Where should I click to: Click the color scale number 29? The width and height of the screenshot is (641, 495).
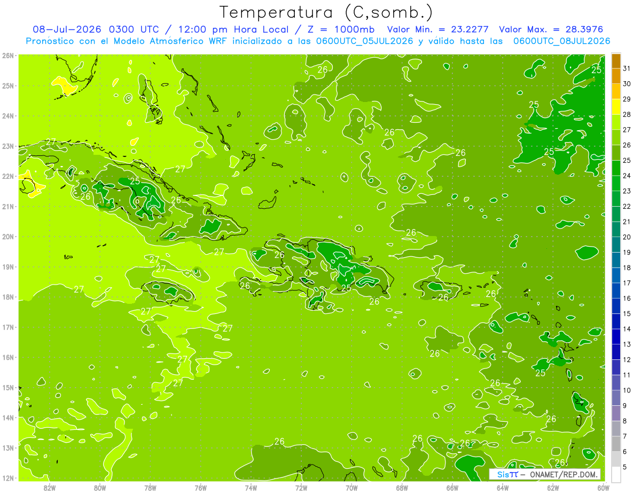(x=627, y=99)
